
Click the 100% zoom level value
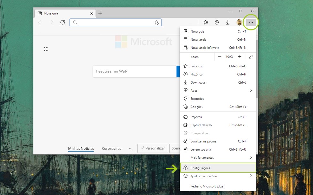230,57
